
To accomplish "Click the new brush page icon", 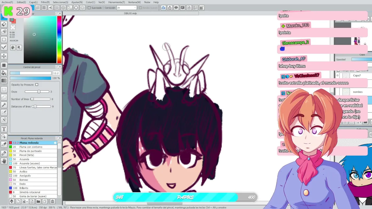I will [x=18, y=201].
